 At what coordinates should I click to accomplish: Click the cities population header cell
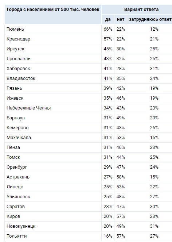pyautogui.click(x=53, y=14)
